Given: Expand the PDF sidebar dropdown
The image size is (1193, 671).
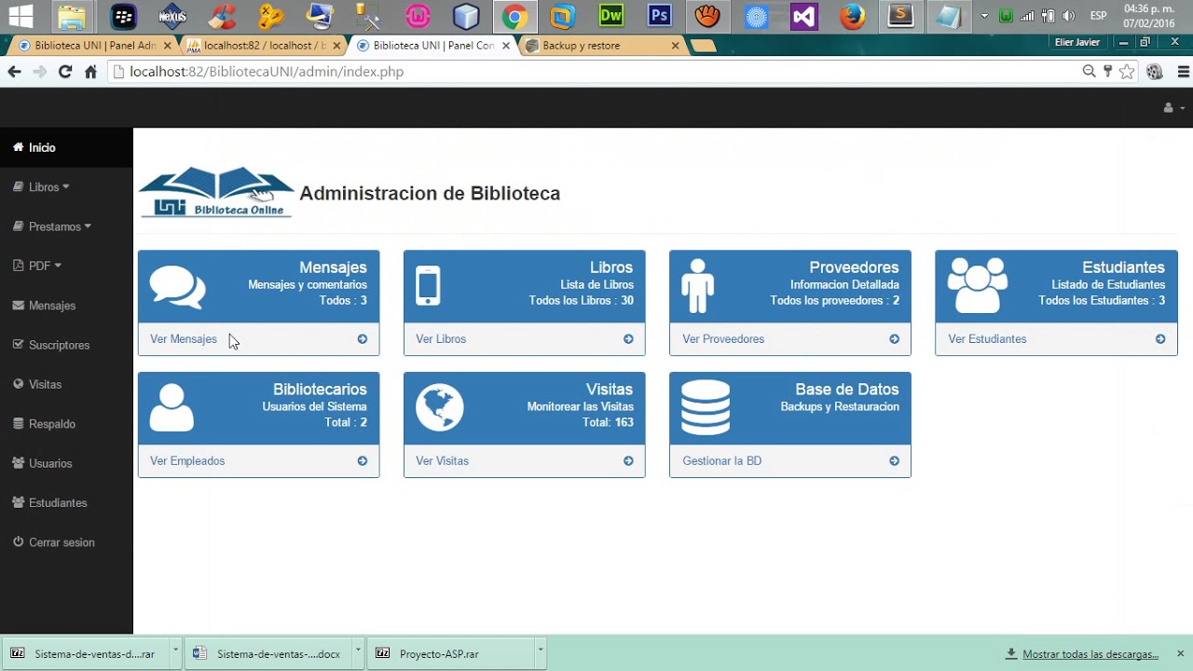Looking at the screenshot, I should (44, 266).
